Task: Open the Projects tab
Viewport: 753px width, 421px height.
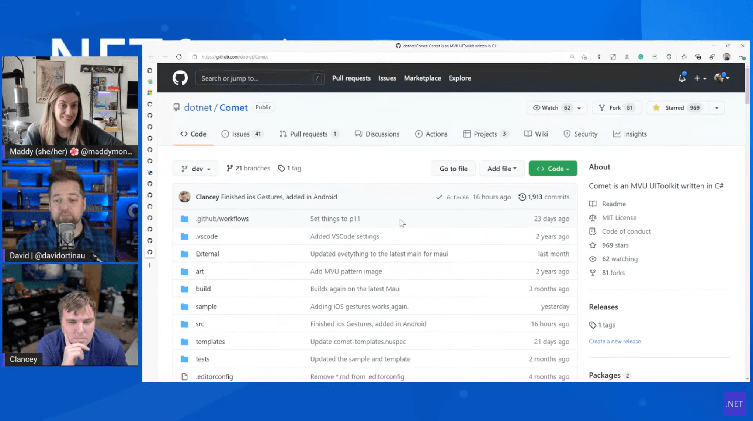Action: click(485, 134)
